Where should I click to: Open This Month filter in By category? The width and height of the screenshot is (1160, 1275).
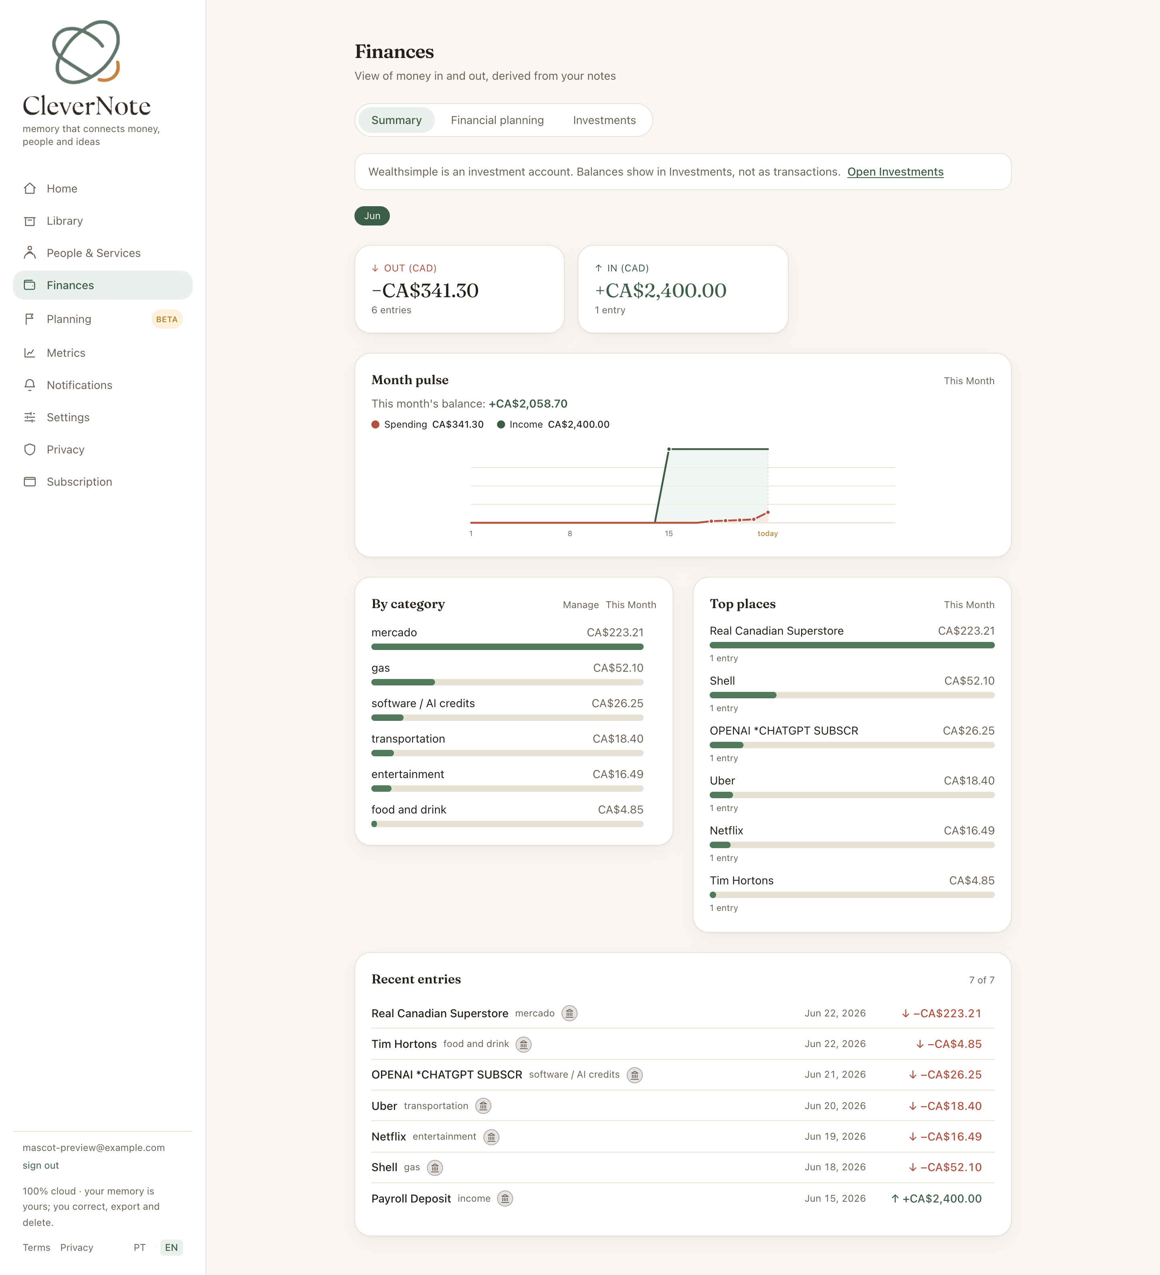click(x=631, y=605)
